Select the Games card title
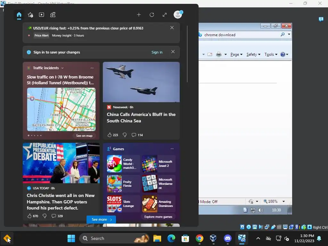Image resolution: width=328 pixels, height=246 pixels. [x=119, y=149]
